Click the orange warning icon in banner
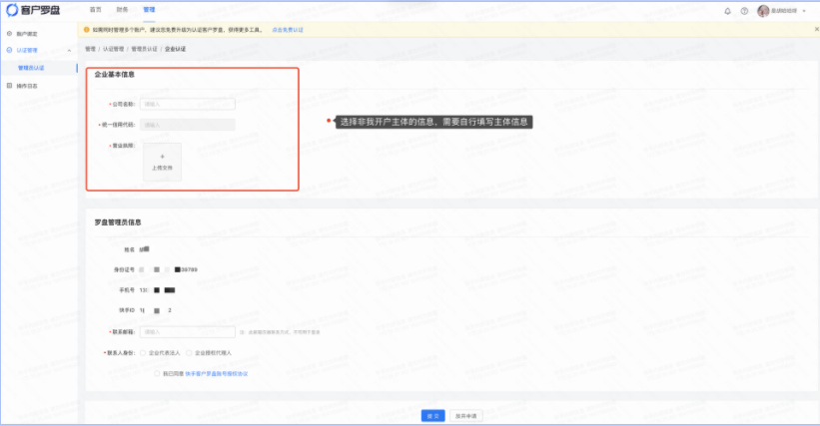 (86, 30)
